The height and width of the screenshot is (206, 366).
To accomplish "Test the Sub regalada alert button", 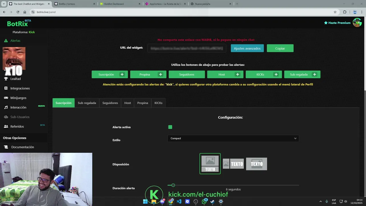I will (299, 74).
